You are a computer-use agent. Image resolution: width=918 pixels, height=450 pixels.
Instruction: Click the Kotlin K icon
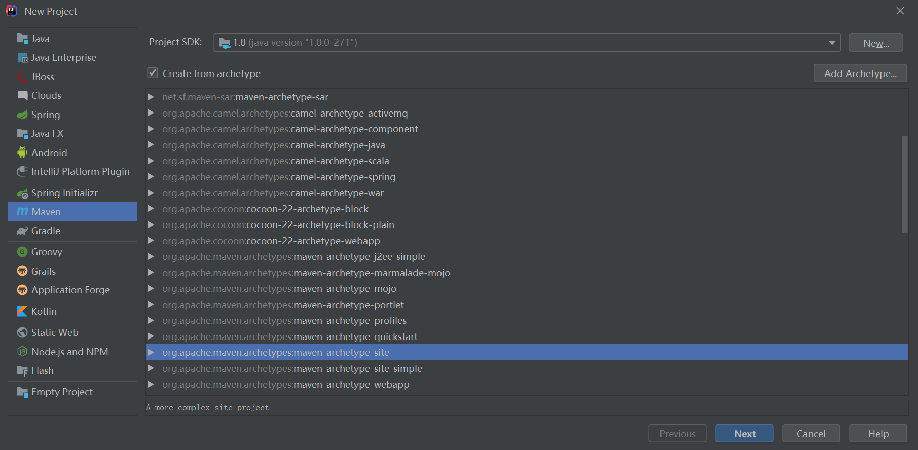coord(22,311)
